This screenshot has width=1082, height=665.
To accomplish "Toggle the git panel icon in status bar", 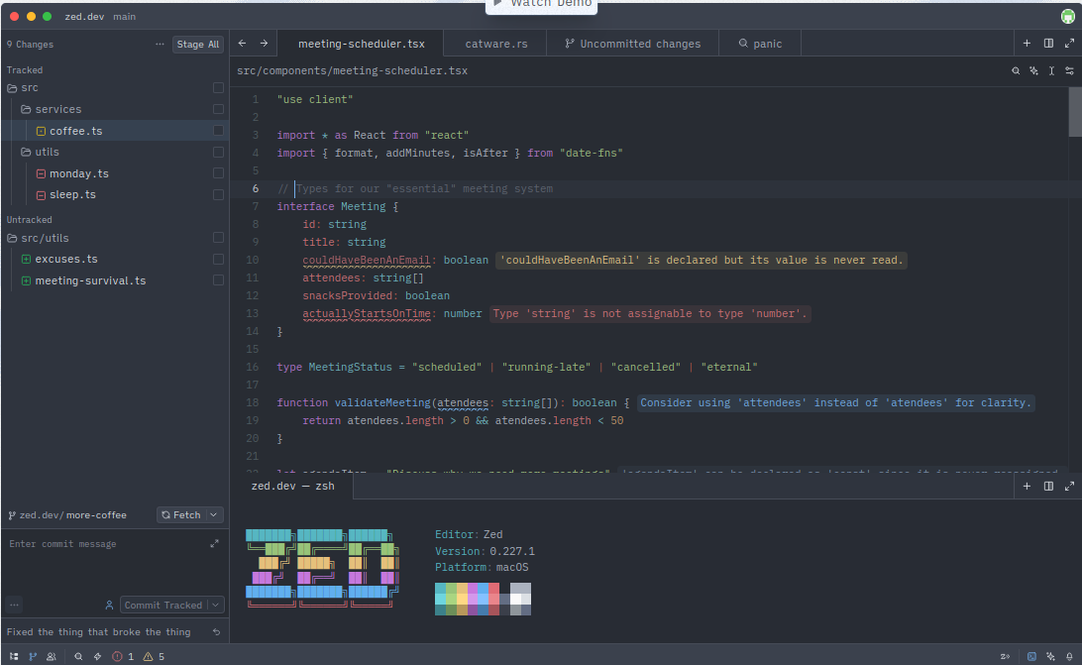I will [32, 656].
